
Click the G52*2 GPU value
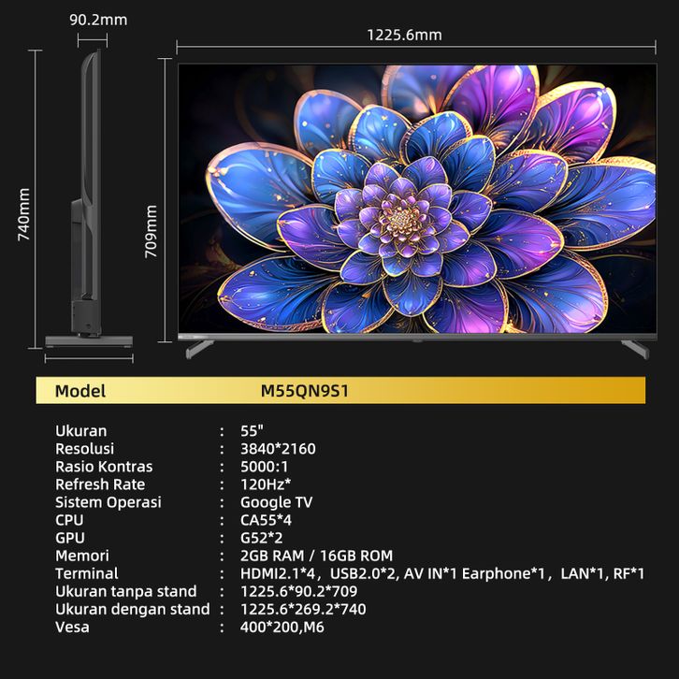[262, 538]
